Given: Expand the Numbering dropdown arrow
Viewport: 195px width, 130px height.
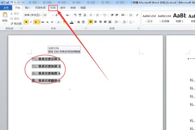Looking at the screenshot, I should (x=101, y=15).
